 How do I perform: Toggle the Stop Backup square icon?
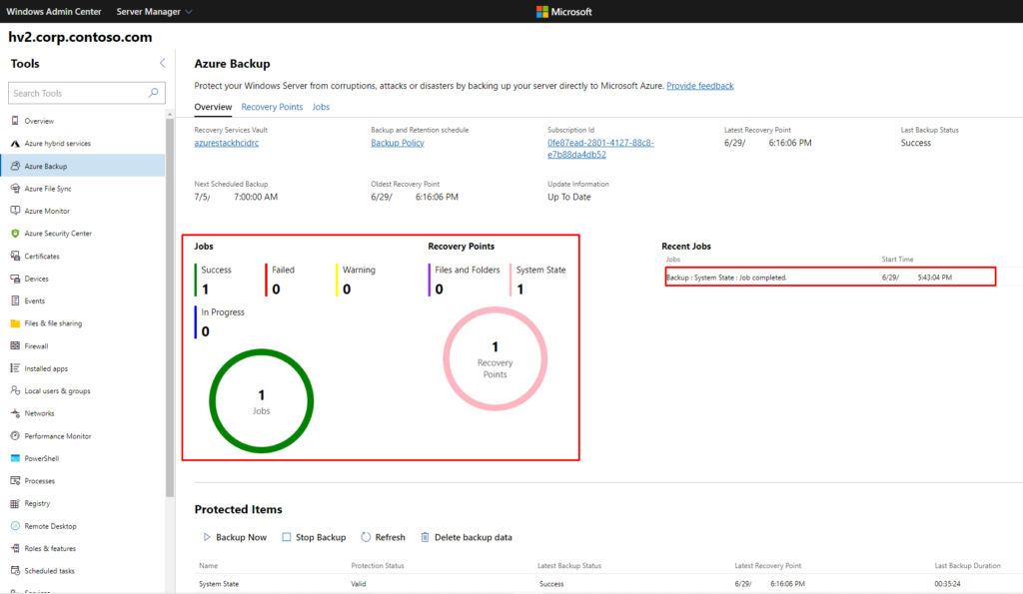tap(287, 537)
